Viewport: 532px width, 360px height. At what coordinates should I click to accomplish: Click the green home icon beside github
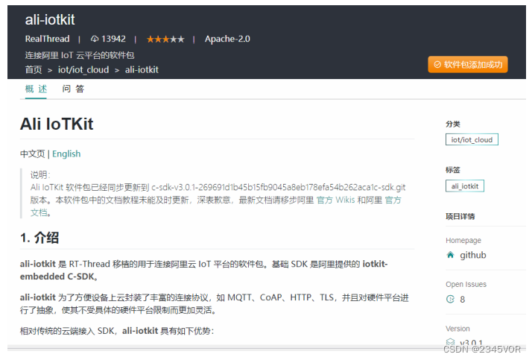(450, 255)
